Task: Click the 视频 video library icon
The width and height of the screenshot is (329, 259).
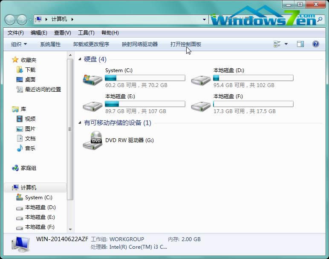Action: point(20,119)
